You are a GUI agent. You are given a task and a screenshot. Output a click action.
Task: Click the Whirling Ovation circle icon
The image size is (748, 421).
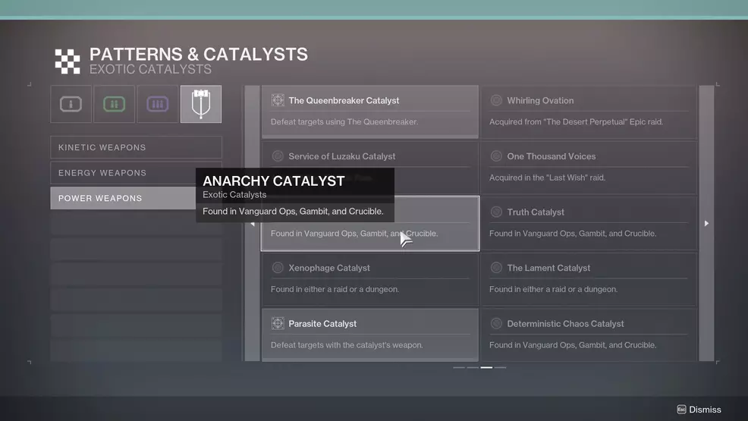pos(496,100)
